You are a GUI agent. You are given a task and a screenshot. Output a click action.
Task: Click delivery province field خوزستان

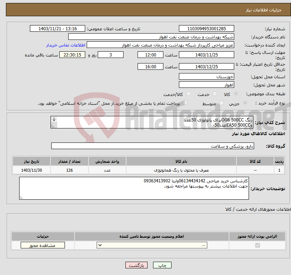click(x=207, y=76)
